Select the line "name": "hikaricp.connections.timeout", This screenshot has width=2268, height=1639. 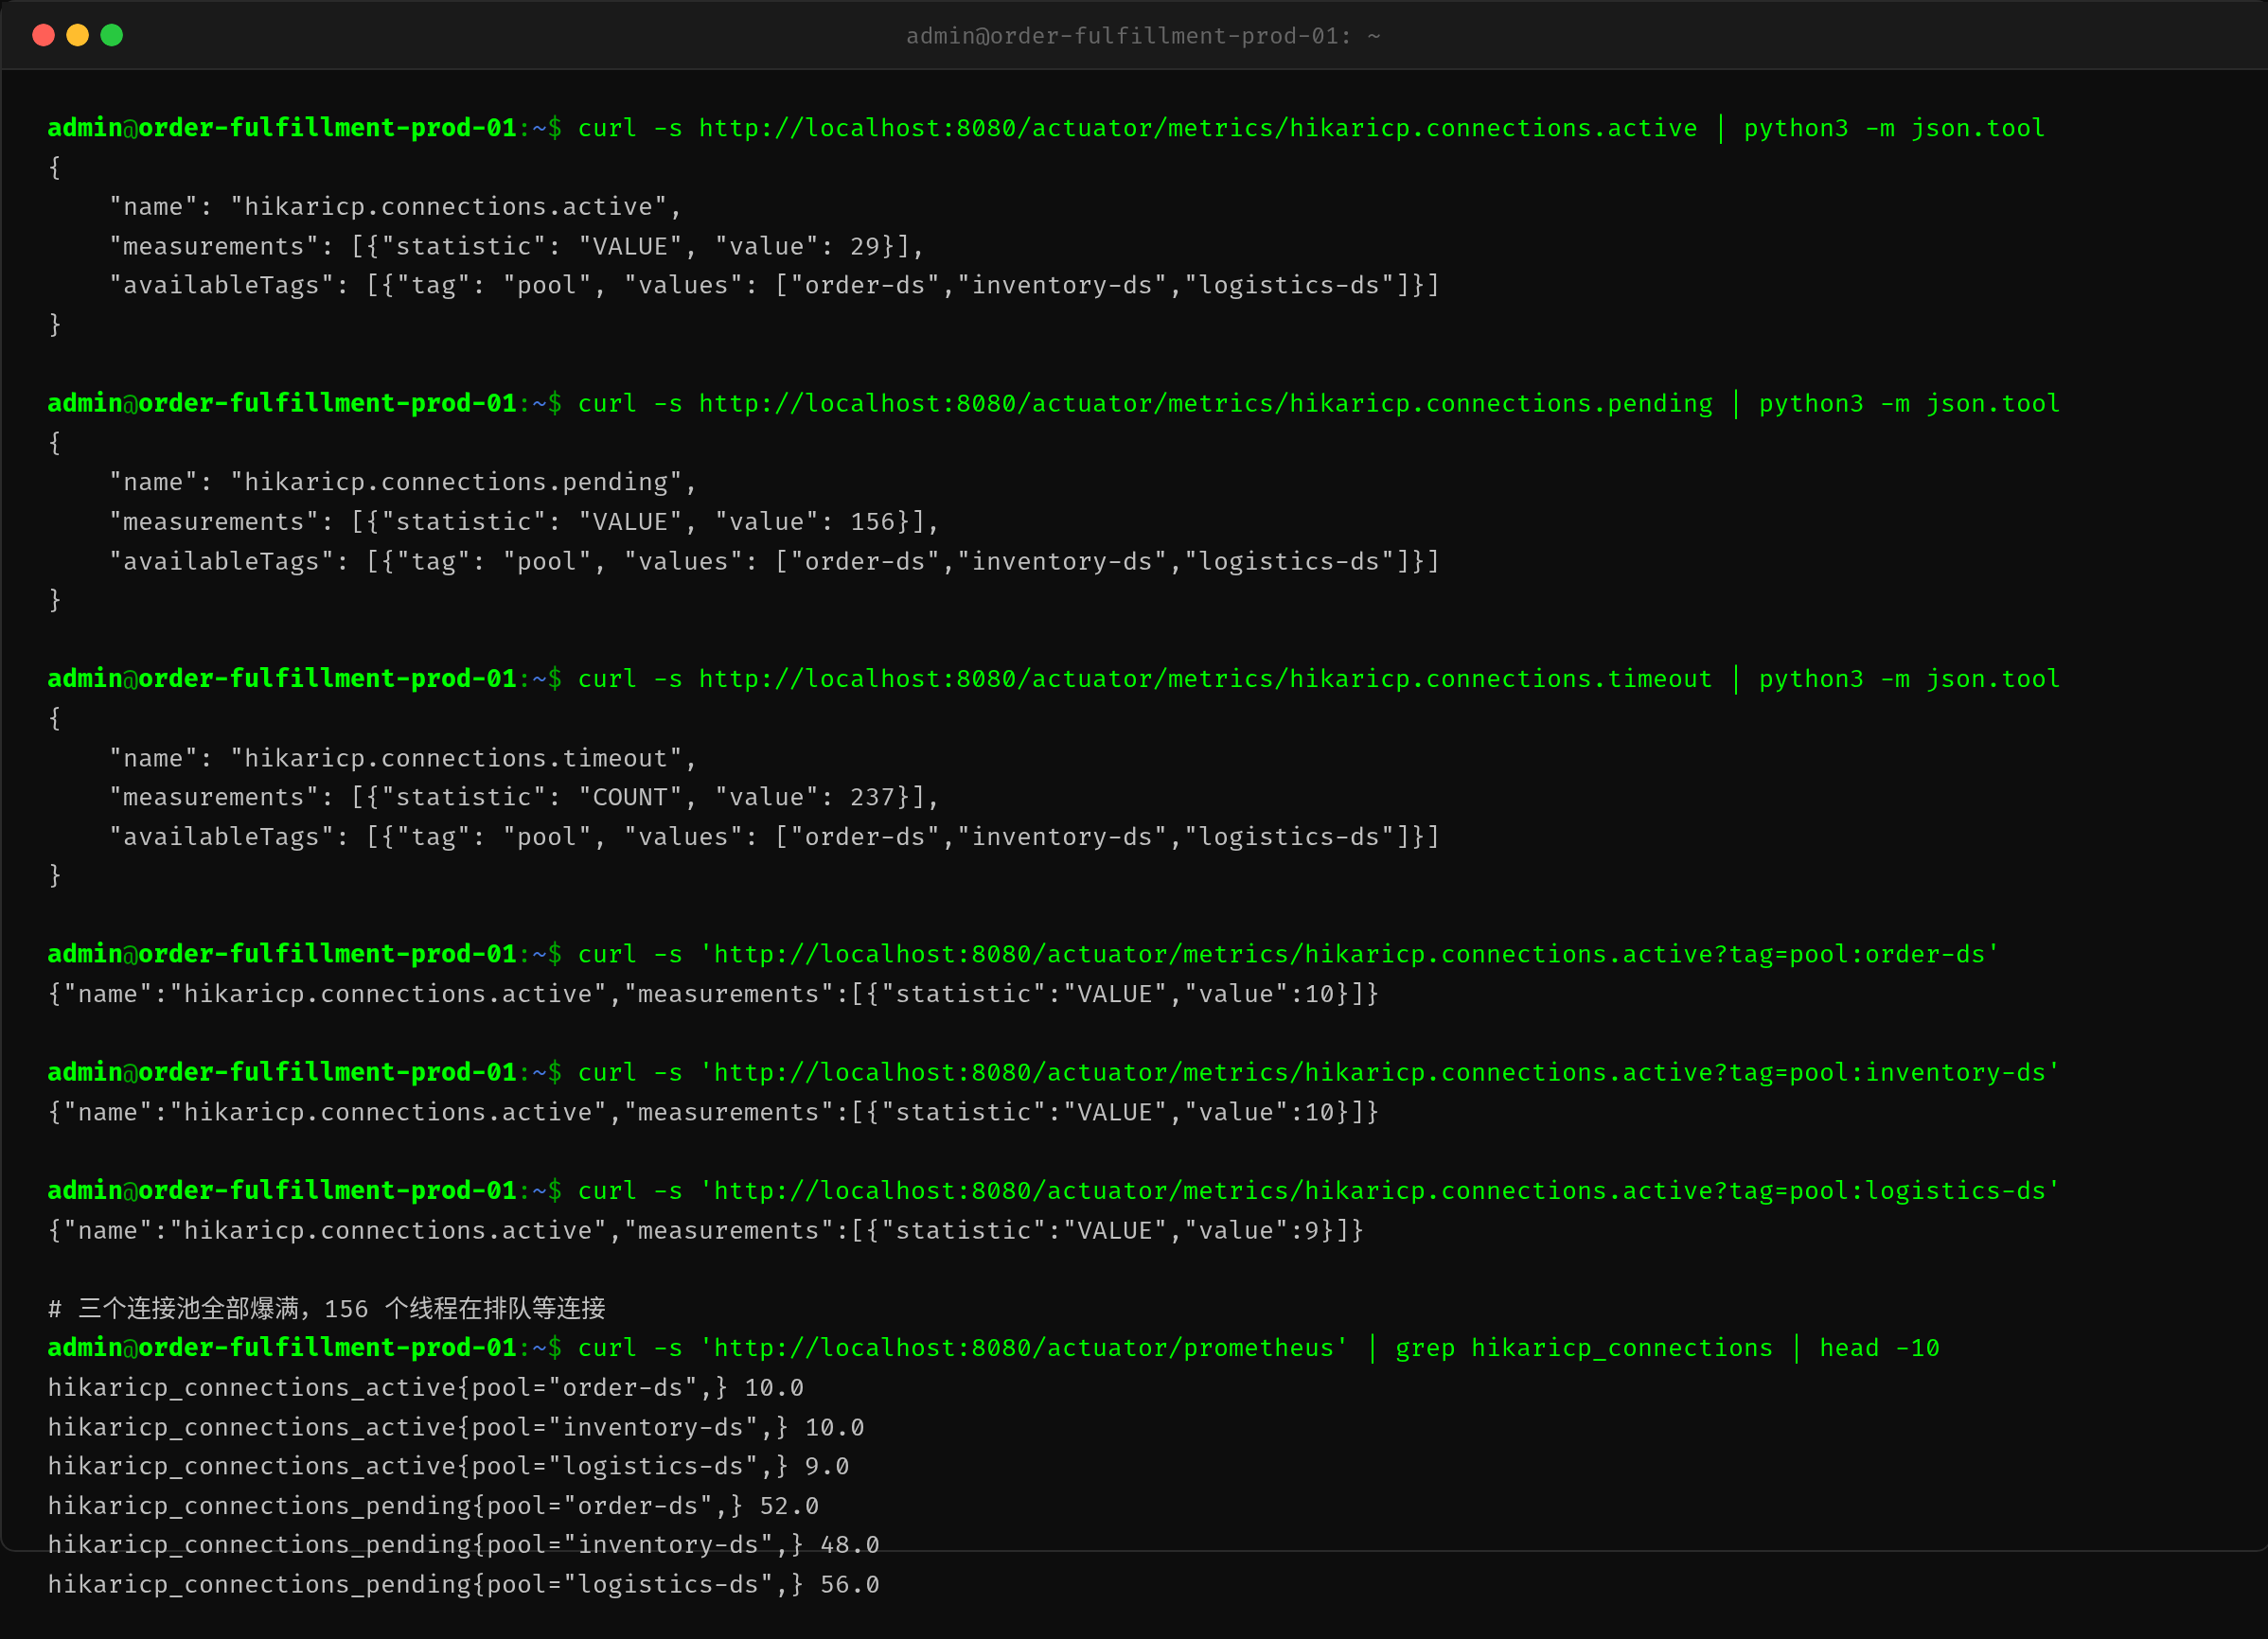coord(403,758)
